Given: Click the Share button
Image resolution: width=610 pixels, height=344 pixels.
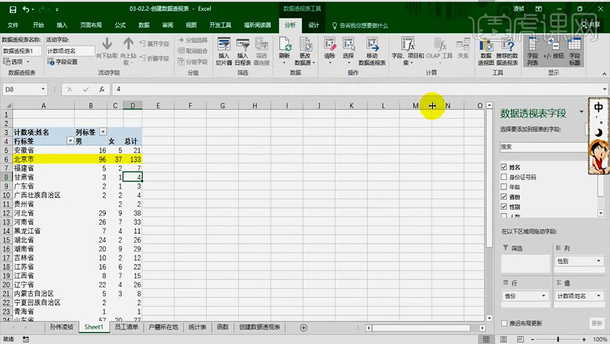Looking at the screenshot, I should click(x=590, y=25).
